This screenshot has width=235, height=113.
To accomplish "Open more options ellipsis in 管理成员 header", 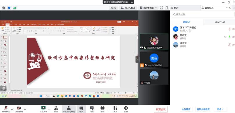I will (227, 8).
